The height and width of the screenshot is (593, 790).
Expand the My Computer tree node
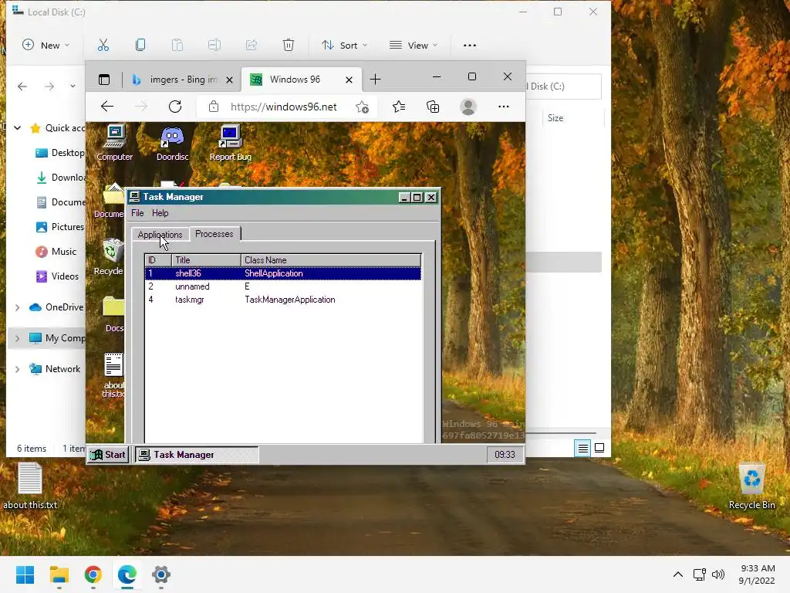[18, 338]
